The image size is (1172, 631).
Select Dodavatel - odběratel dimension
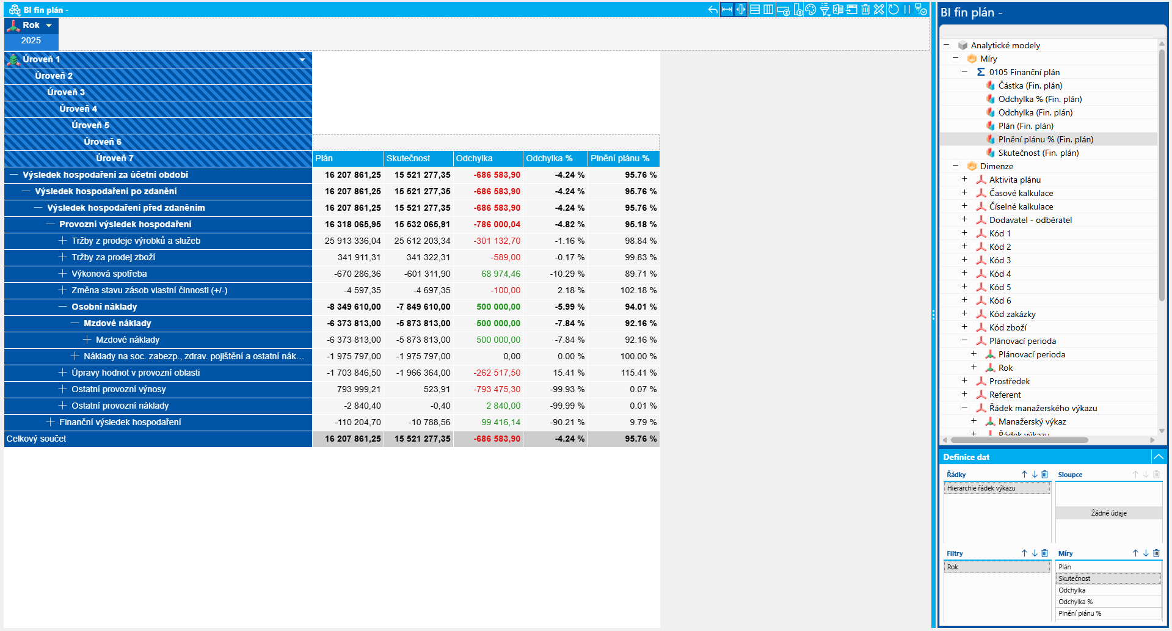(1030, 220)
